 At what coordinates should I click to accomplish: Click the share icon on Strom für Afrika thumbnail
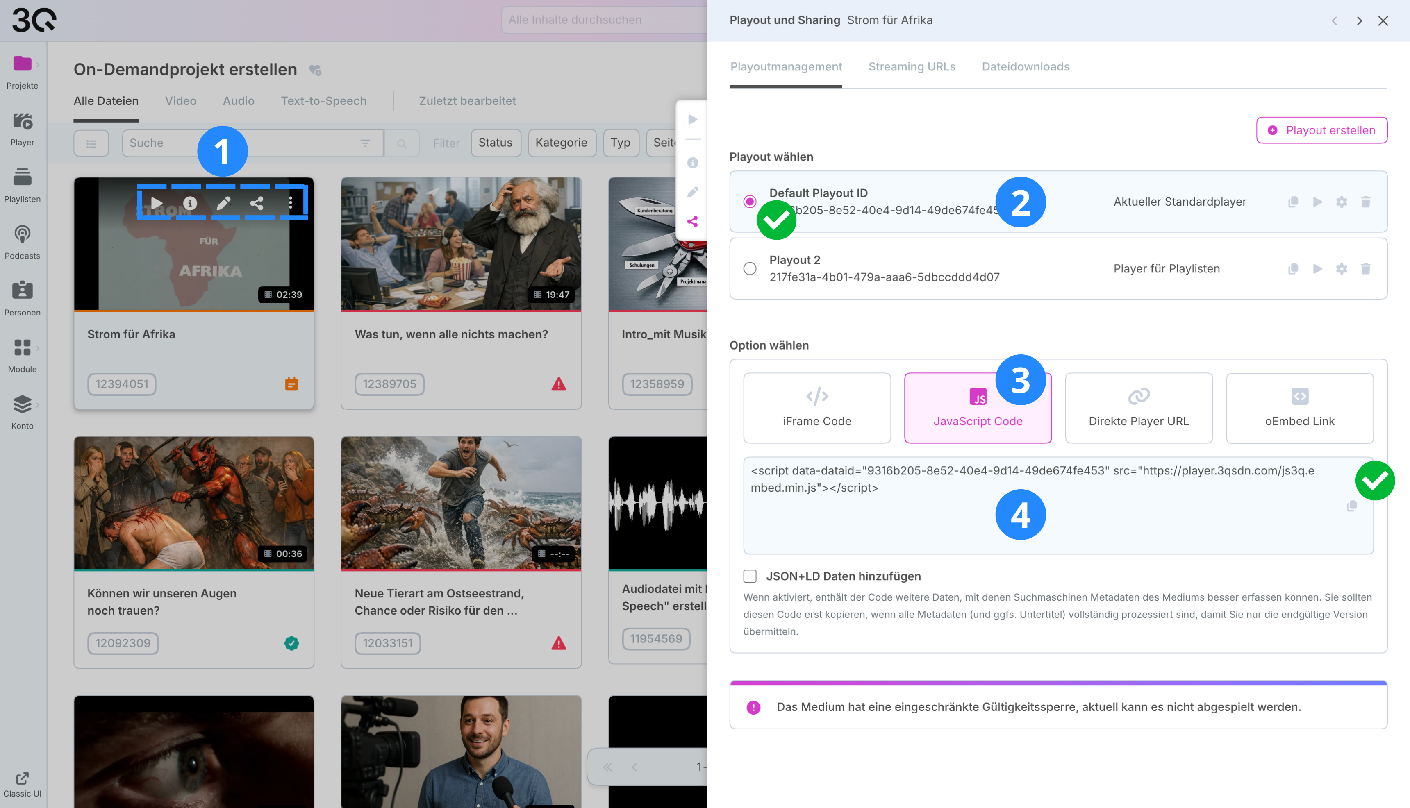pos(257,203)
